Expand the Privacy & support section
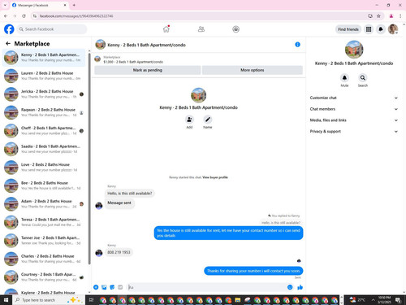Image resolution: width=406 pixels, height=305 pixels. 354,131
